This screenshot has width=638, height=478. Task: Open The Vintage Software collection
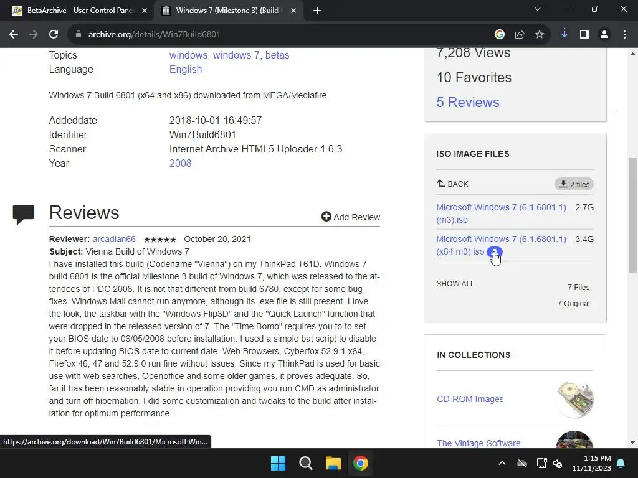[x=478, y=443]
